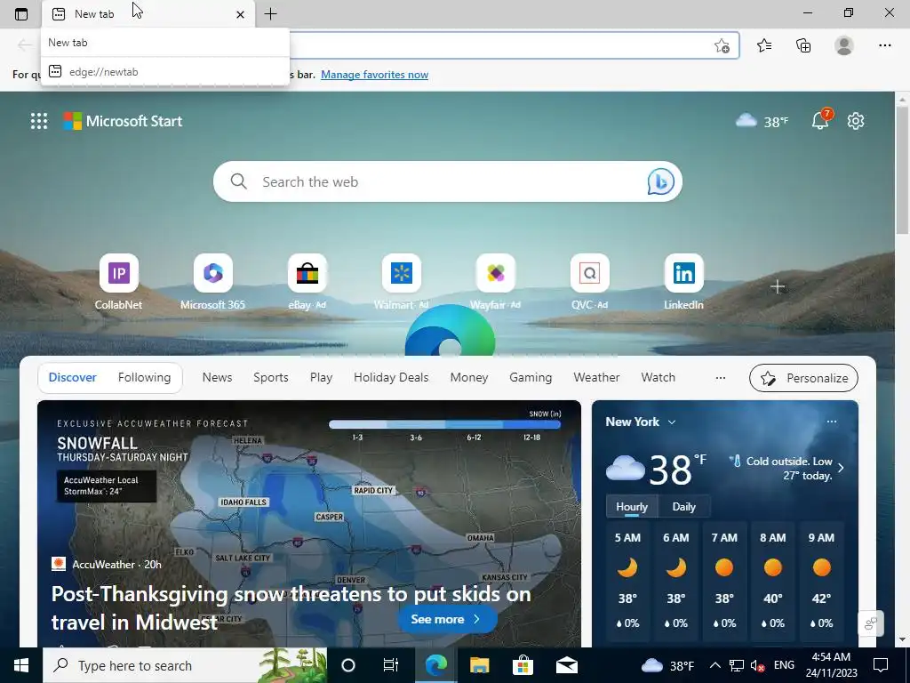910x683 pixels.
Task: Open the Microsoft Start app launcher grid
Action: 39,121
